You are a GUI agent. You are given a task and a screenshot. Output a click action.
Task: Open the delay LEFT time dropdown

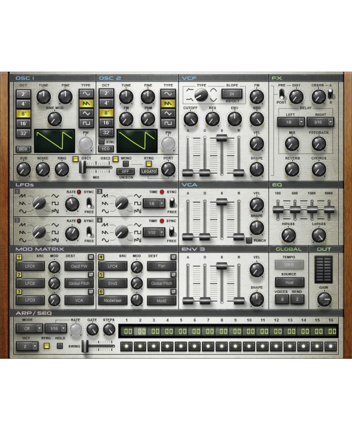click(291, 122)
